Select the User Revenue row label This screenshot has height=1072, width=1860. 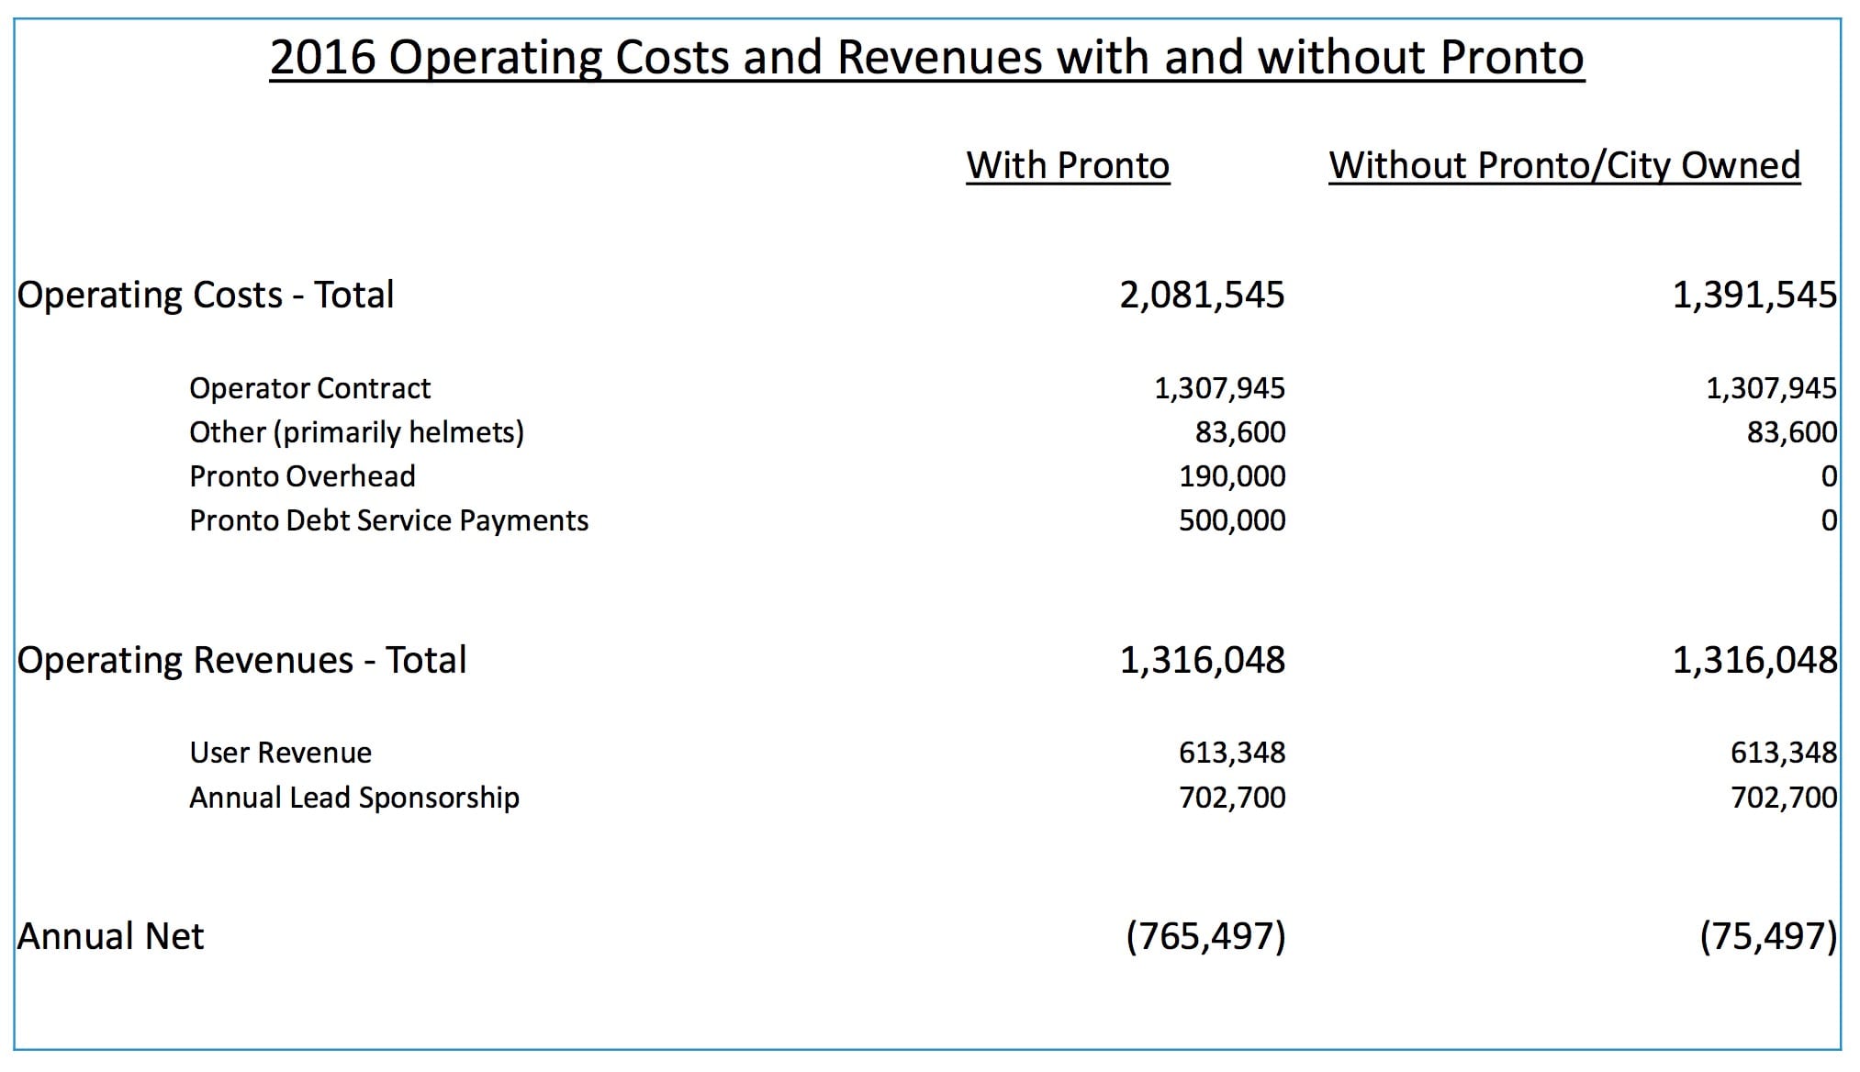pyautogui.click(x=280, y=753)
